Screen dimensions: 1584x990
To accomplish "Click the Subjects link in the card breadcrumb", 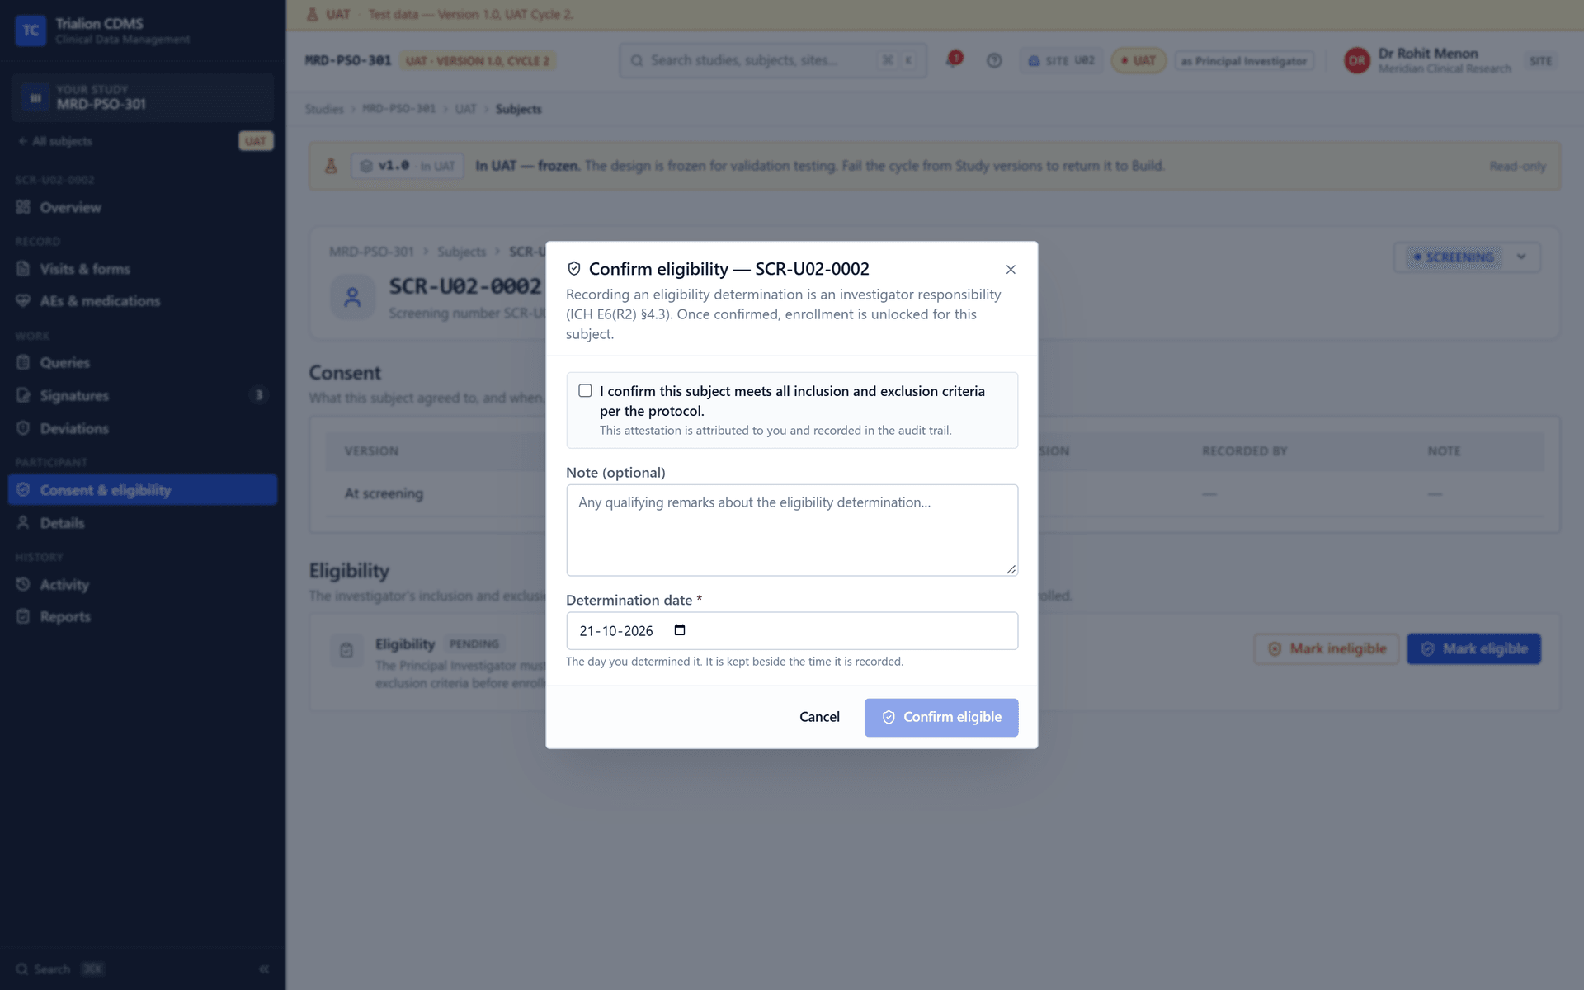I will point(461,252).
